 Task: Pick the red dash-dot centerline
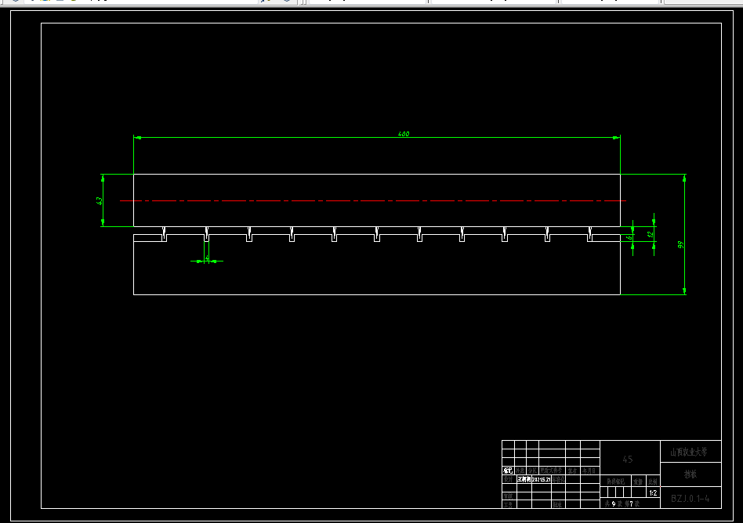click(x=373, y=200)
